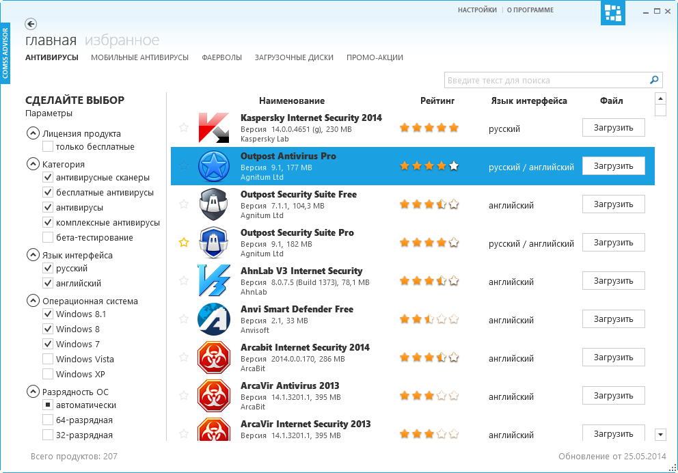Open the 'О ПРОГРАММЕ' menu
Image resolution: width=678 pixels, height=473 pixels.
click(x=530, y=10)
